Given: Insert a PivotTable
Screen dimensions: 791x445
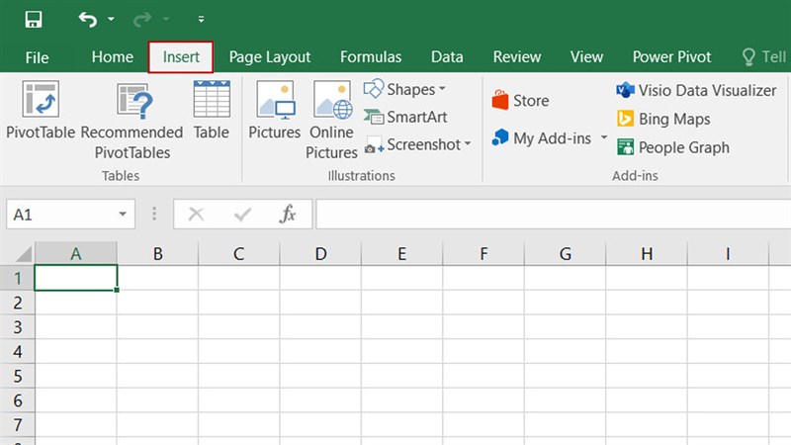Looking at the screenshot, I should point(41,110).
